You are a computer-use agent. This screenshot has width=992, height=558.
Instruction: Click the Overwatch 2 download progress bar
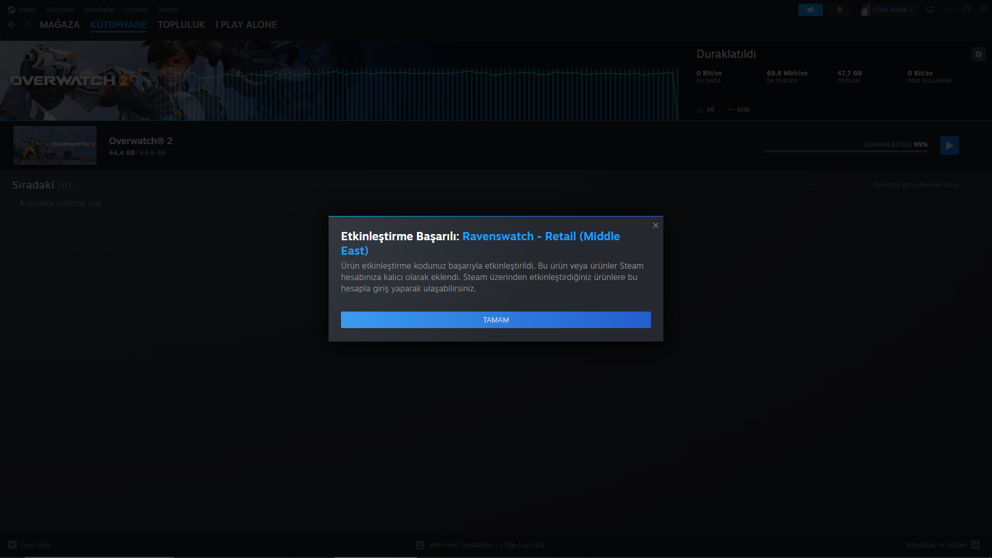tap(845, 151)
